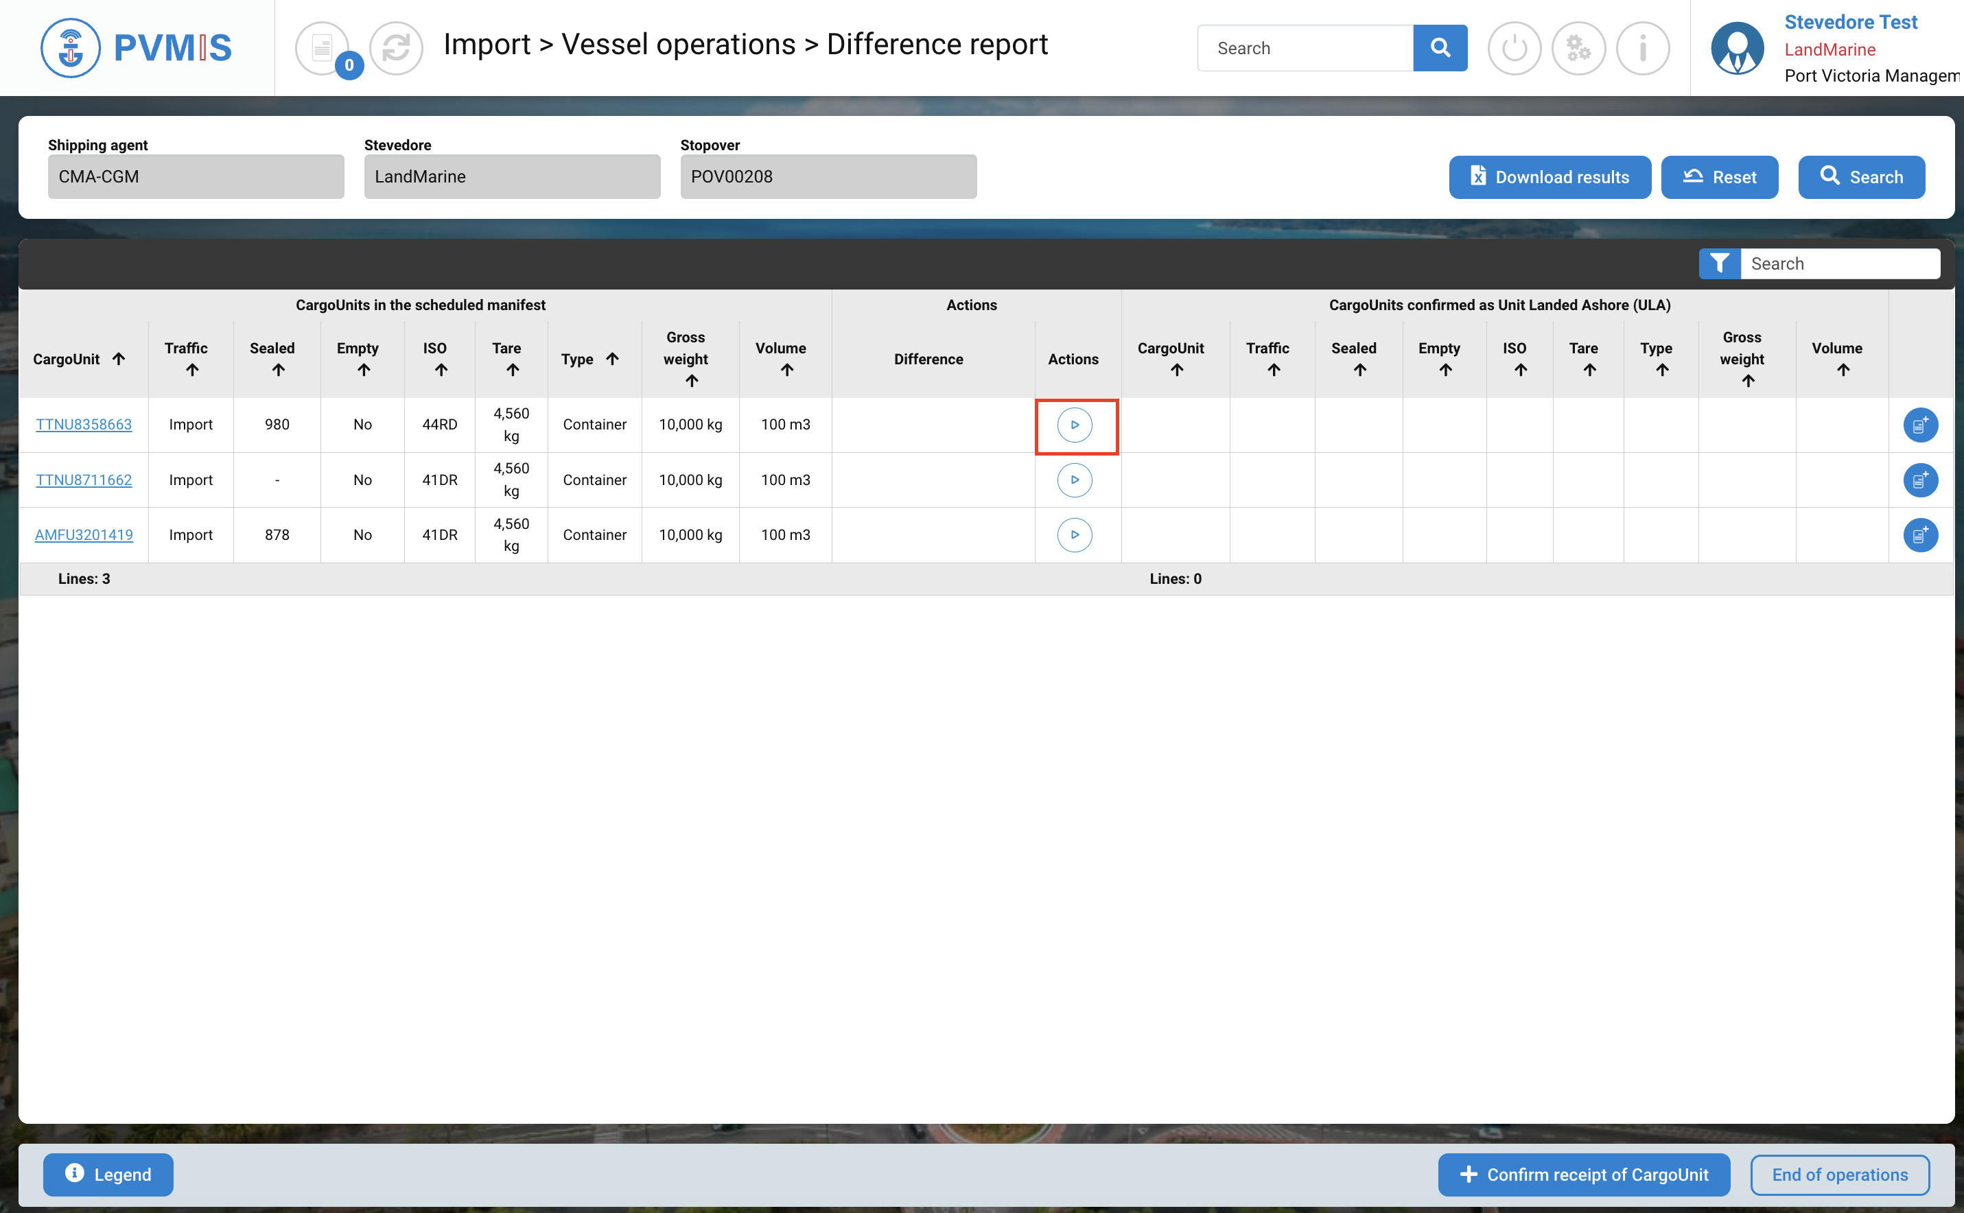
Task: Click add-document icon in TTNU8711662 row
Action: click(x=1920, y=480)
